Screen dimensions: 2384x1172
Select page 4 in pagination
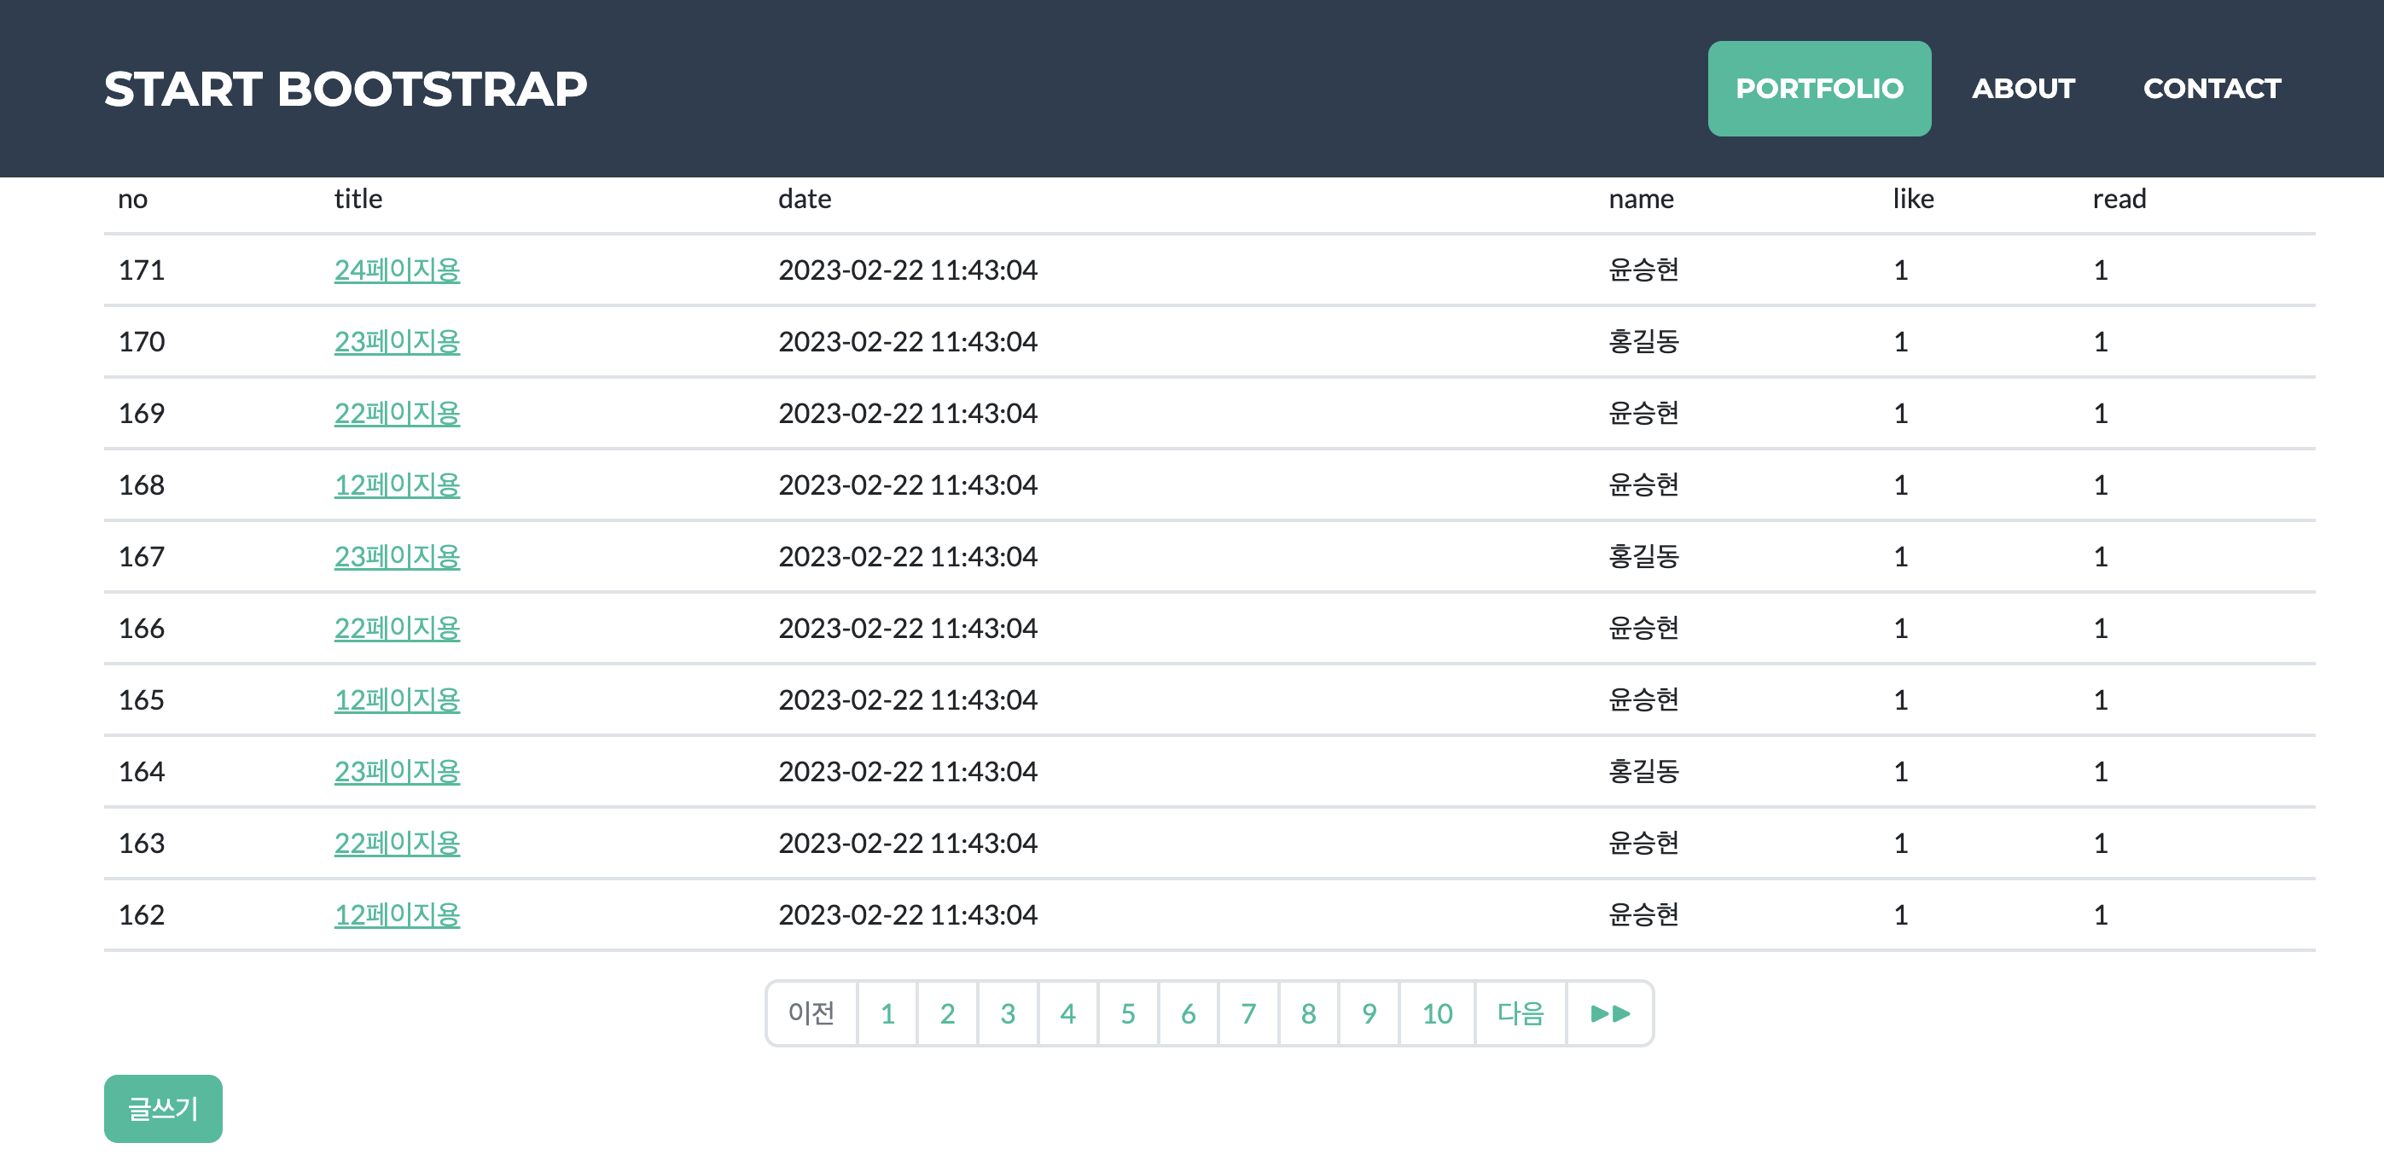click(1068, 1012)
